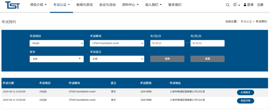Viewport: 270px width, 111px height.
Task: Open the 考试认证 menu
Action: pos(61,5)
